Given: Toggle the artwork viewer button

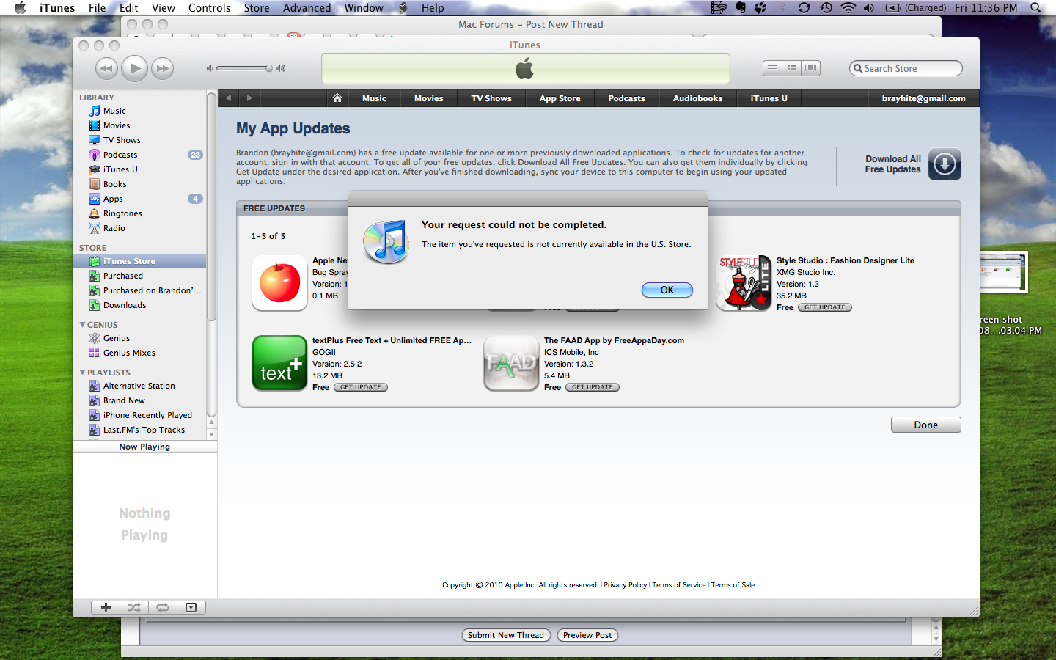Looking at the screenshot, I should coord(191,607).
